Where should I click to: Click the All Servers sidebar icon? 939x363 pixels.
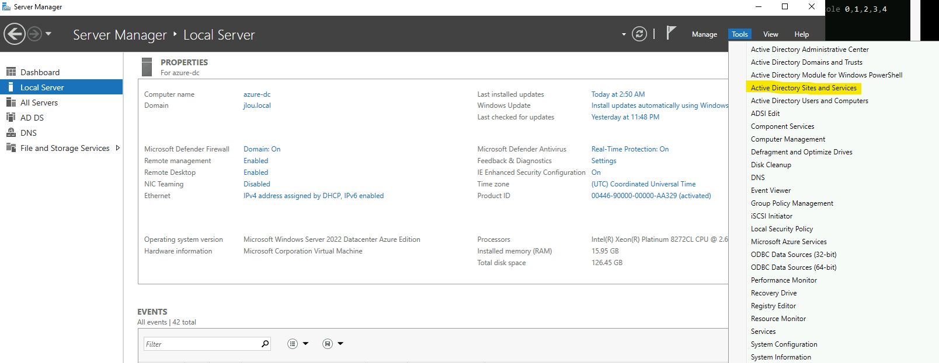[11, 103]
